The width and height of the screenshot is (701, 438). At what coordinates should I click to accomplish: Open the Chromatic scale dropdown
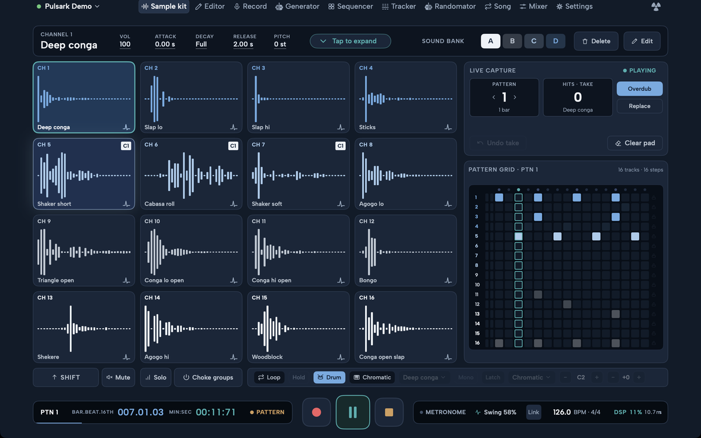(532, 377)
